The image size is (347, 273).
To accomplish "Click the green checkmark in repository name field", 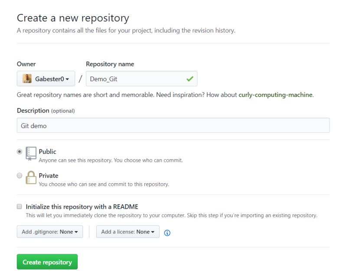I will (x=188, y=78).
